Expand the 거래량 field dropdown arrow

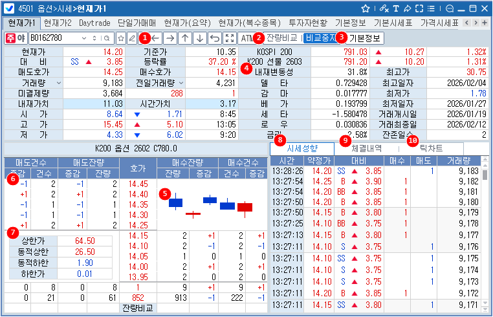[x=60, y=83]
